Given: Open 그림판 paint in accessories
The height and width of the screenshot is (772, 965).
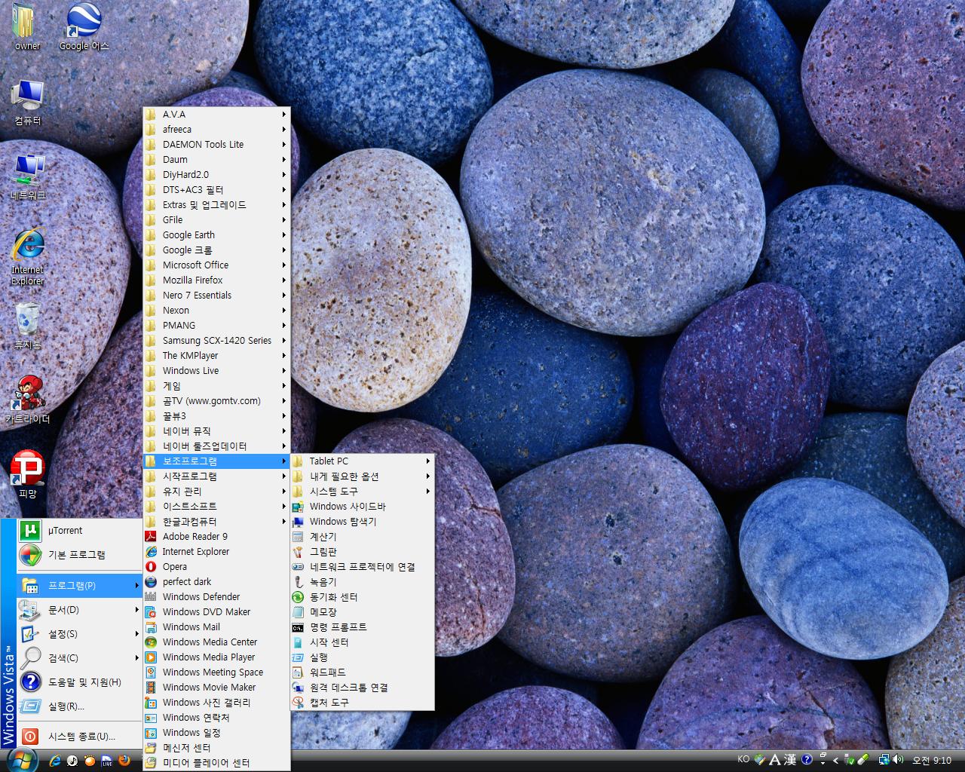Looking at the screenshot, I should tap(363, 552).
